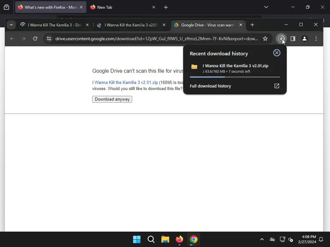Switch to Firefox from taskbar
Screen dimensions: 330x247
click(x=179, y=239)
